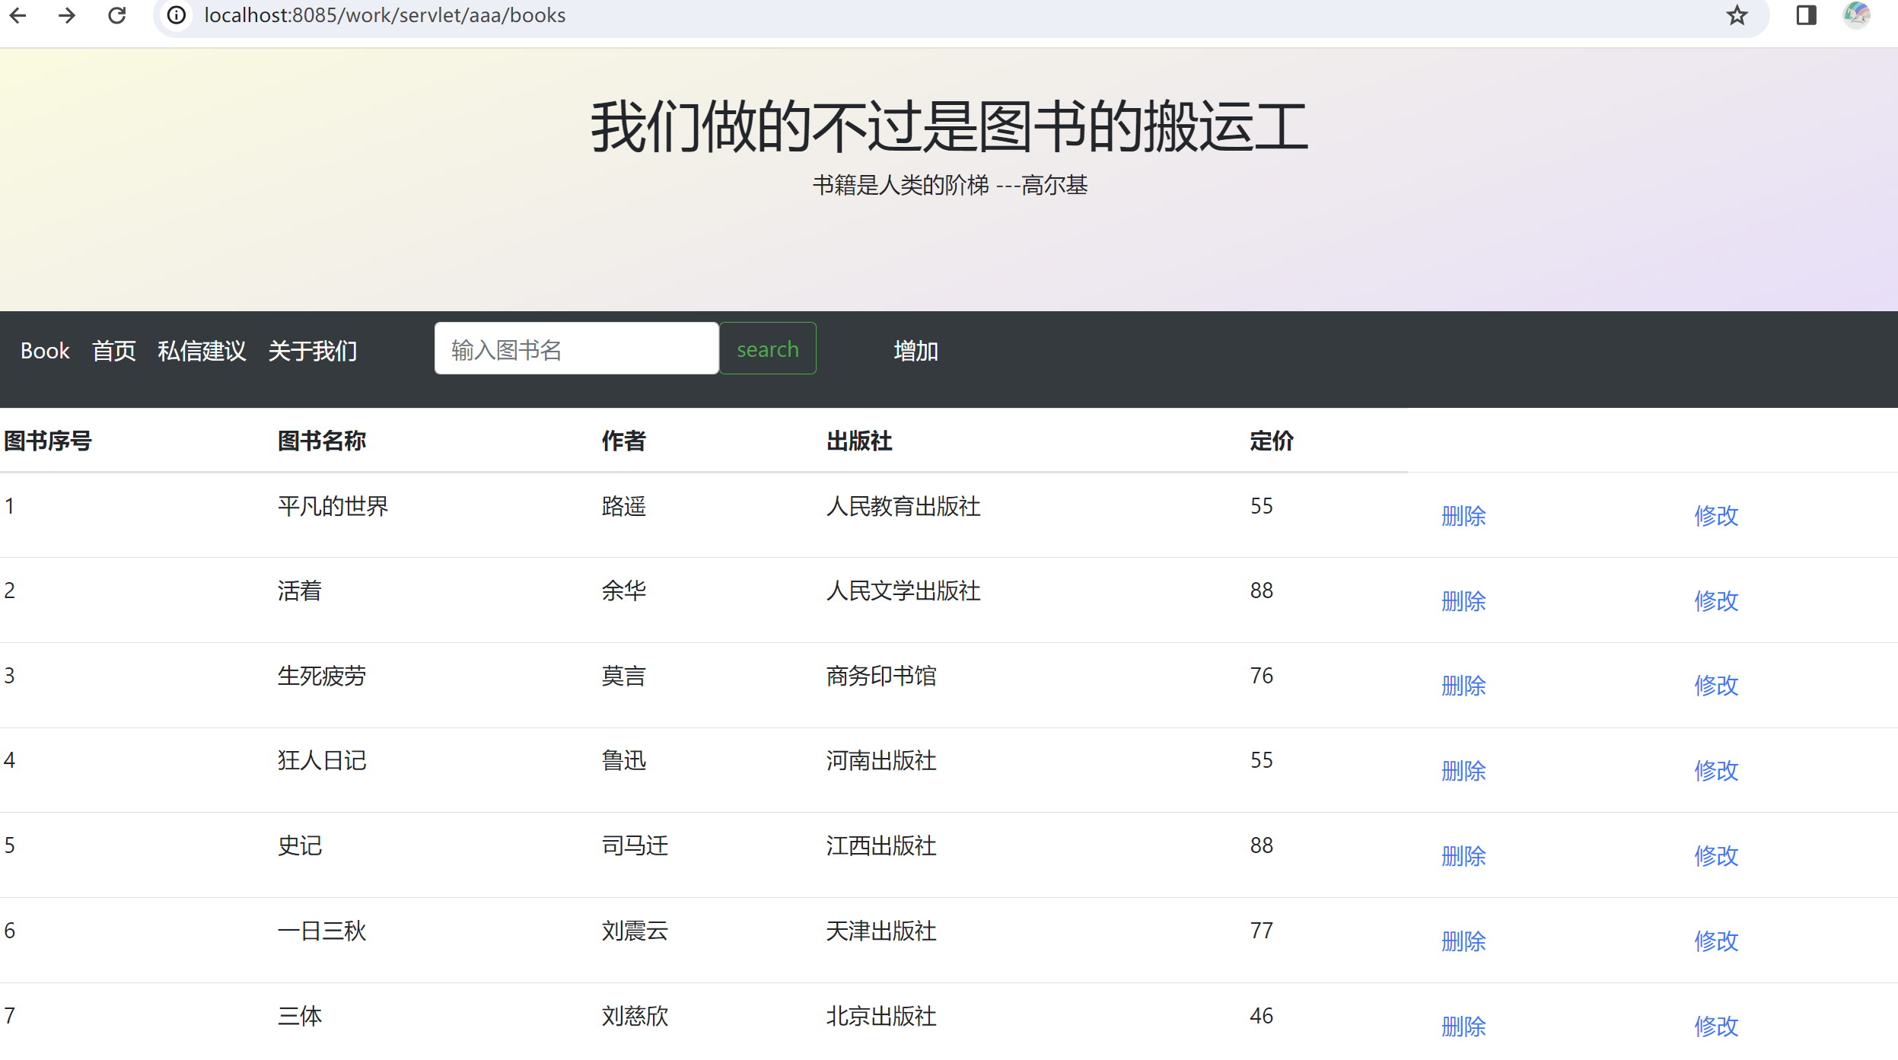Delete the book 生死疲劳
The image size is (1898, 1060).
(x=1463, y=686)
